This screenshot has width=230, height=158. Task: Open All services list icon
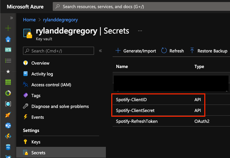(8, 61)
